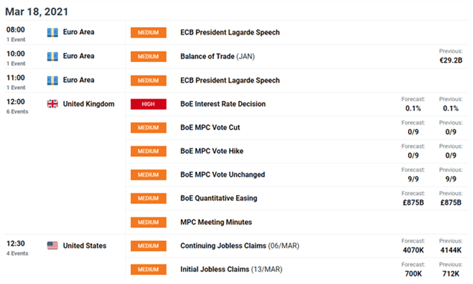Open Continuing Jobless Claims (06/MAR) event
Screen dimensions: 473x284
click(x=240, y=246)
